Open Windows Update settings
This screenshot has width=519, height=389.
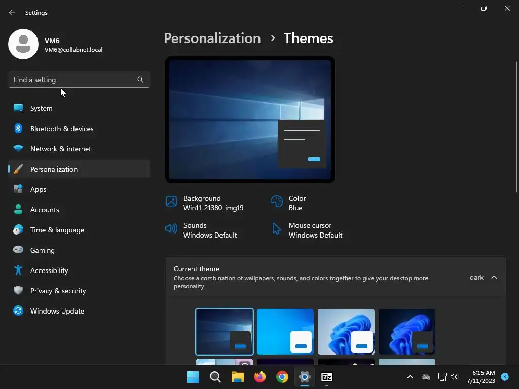click(79, 311)
